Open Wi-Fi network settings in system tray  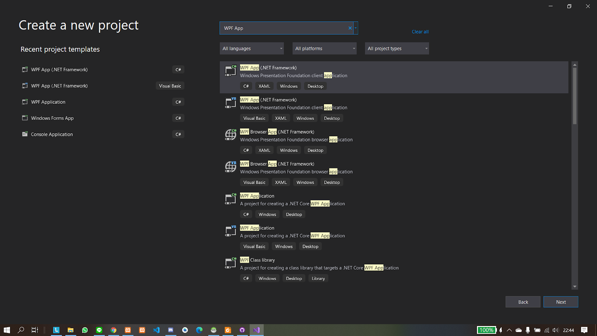(547, 330)
